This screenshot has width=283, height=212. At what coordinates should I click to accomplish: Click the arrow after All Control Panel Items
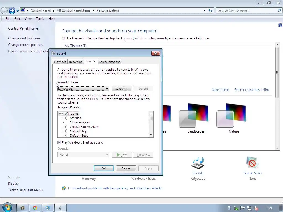pyautogui.click(x=93, y=11)
